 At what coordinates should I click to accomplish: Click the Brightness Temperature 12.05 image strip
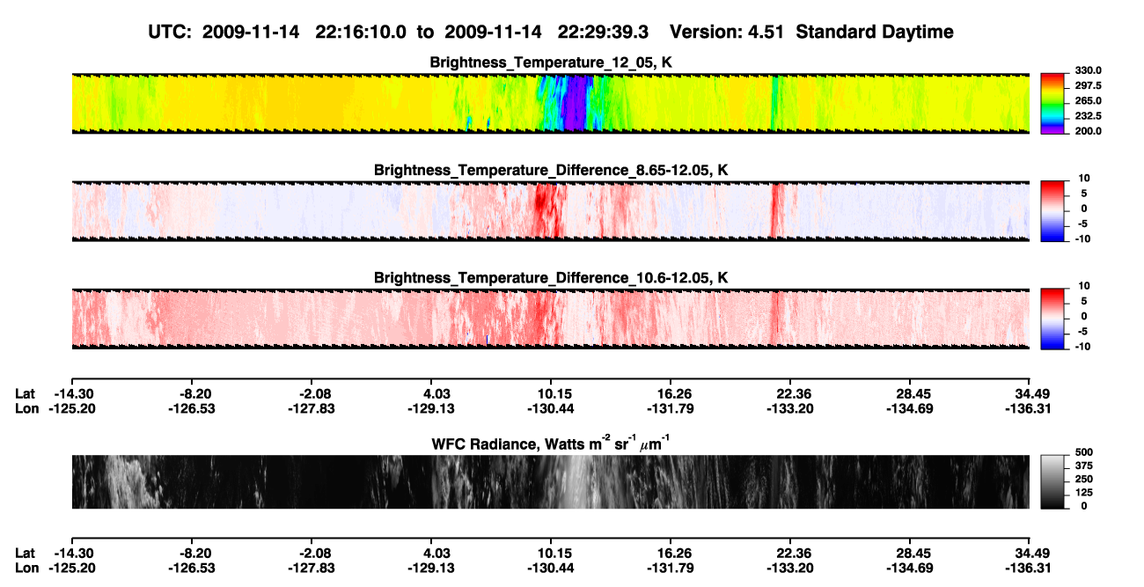(x=550, y=104)
